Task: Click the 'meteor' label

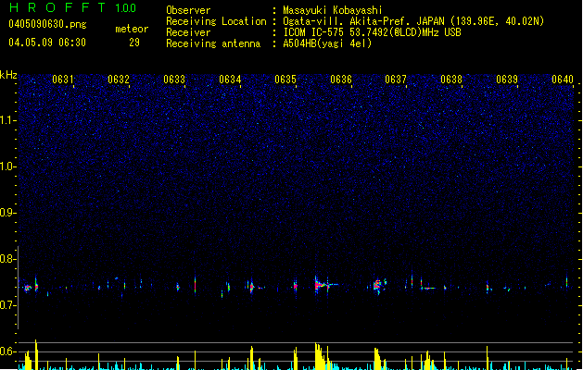Action: pos(132,29)
